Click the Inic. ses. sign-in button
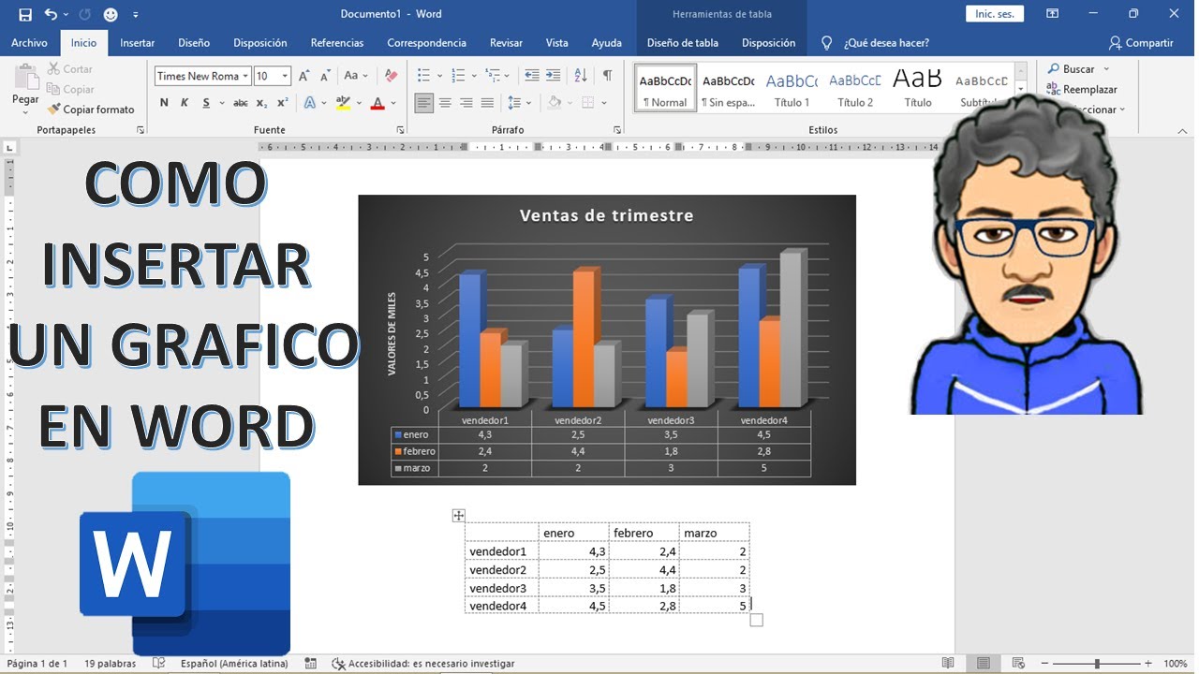1199x674 pixels. coord(995,14)
